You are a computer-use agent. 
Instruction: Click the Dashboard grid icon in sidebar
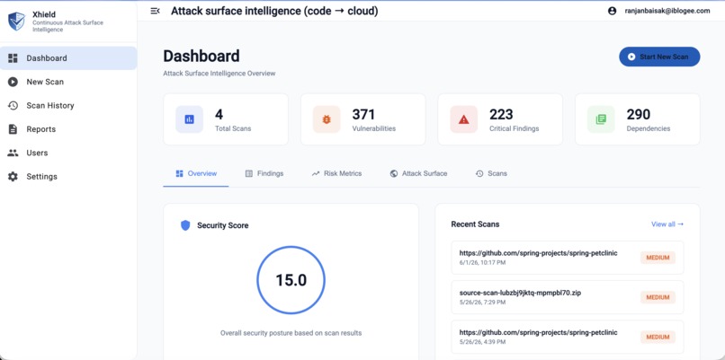click(13, 58)
